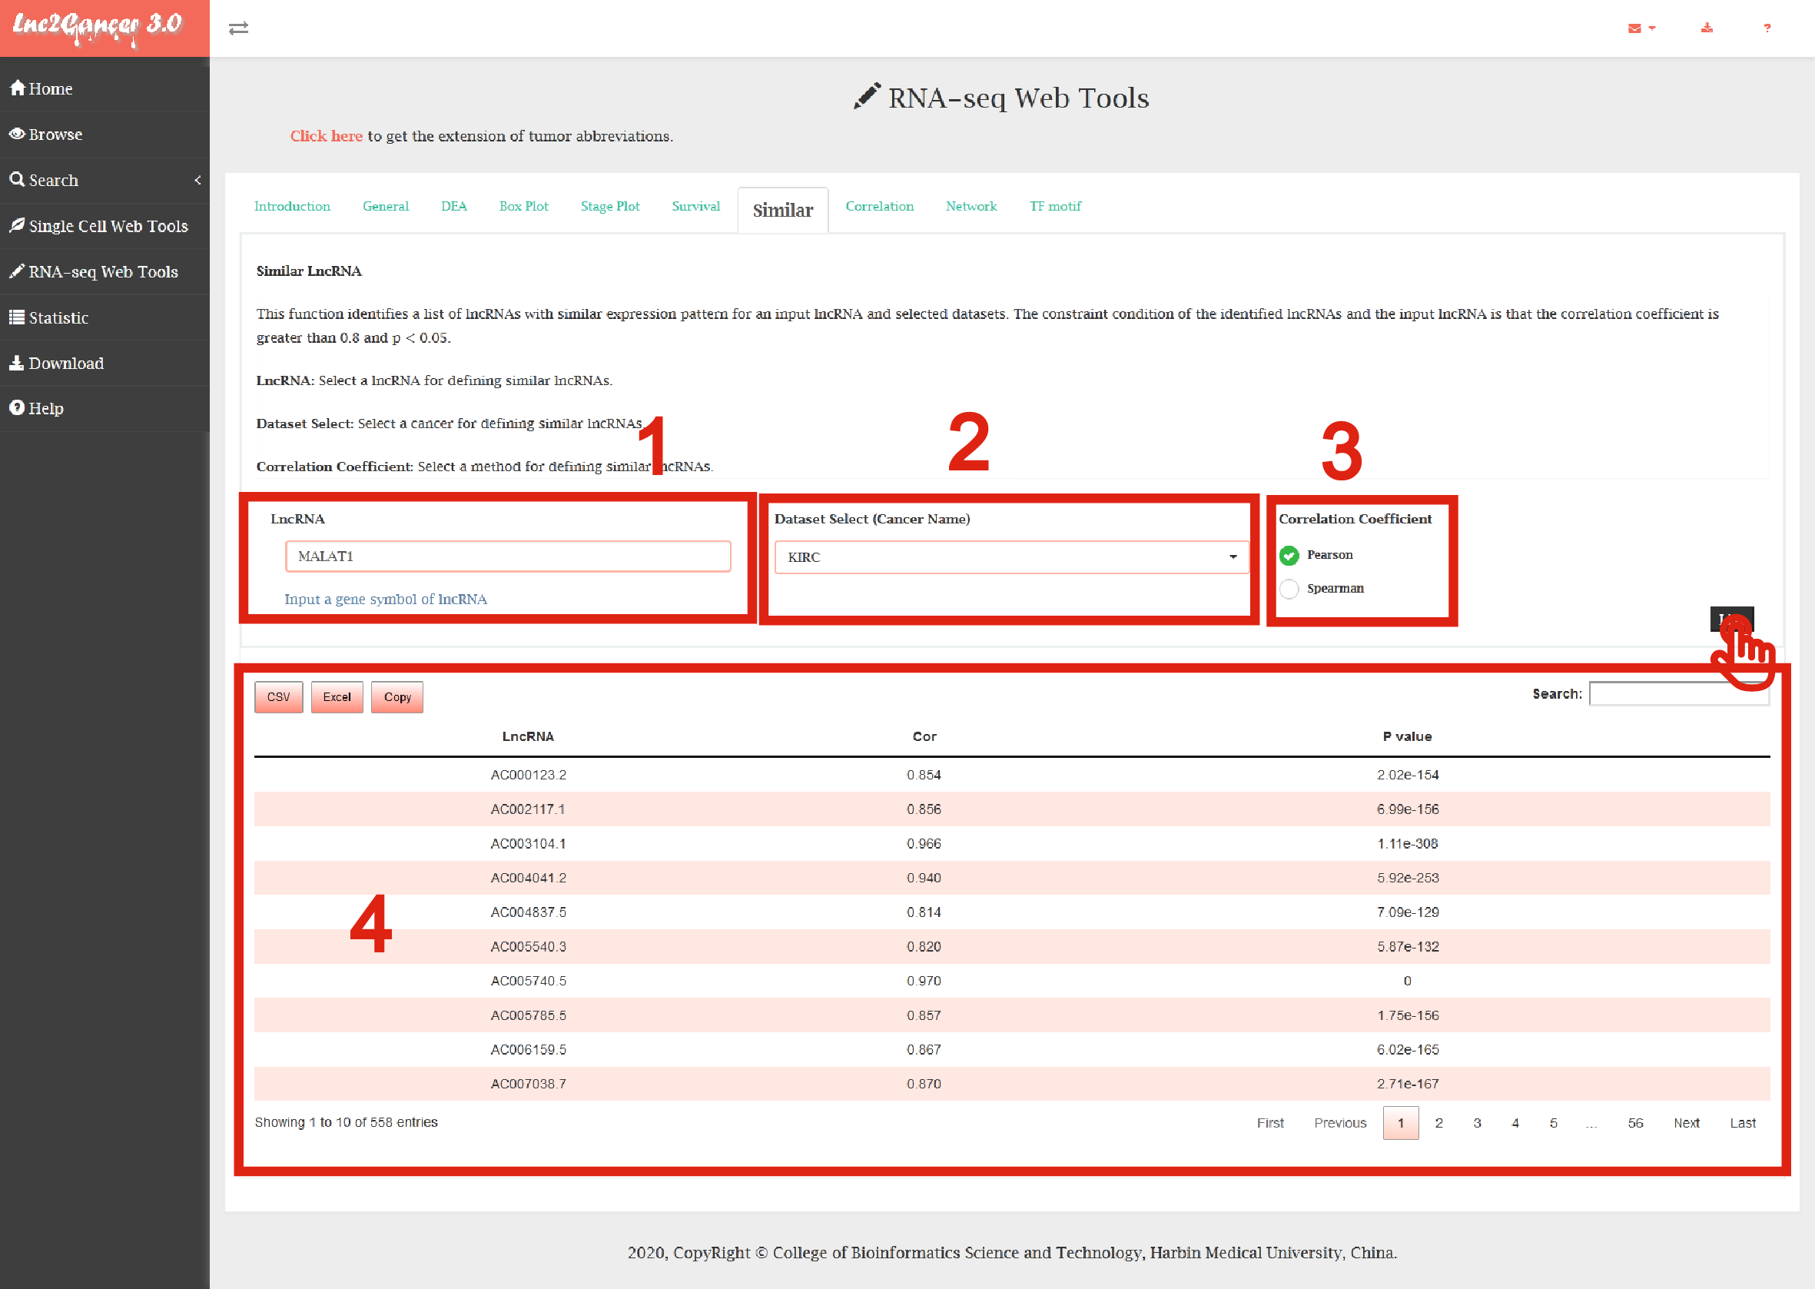Click the Next pagination button

point(1686,1123)
